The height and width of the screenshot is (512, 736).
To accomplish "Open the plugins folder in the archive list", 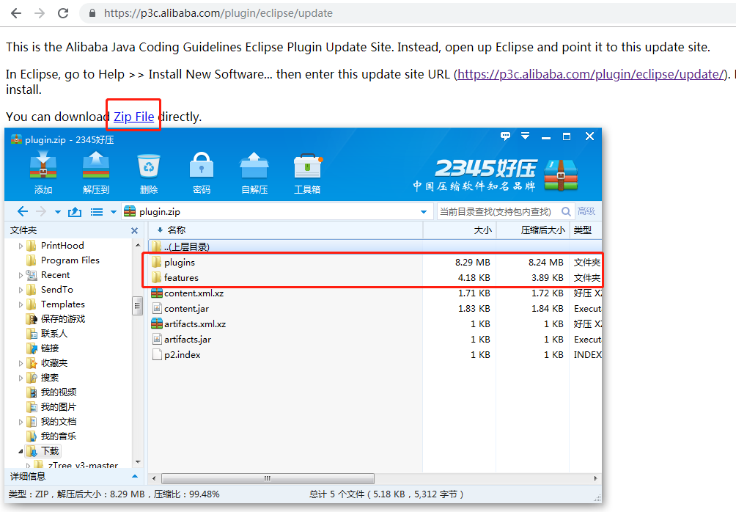I will [x=180, y=262].
